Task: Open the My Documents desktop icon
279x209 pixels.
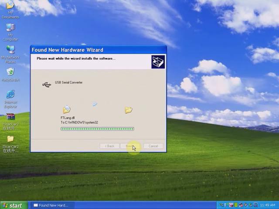Action: pyautogui.click(x=10, y=10)
